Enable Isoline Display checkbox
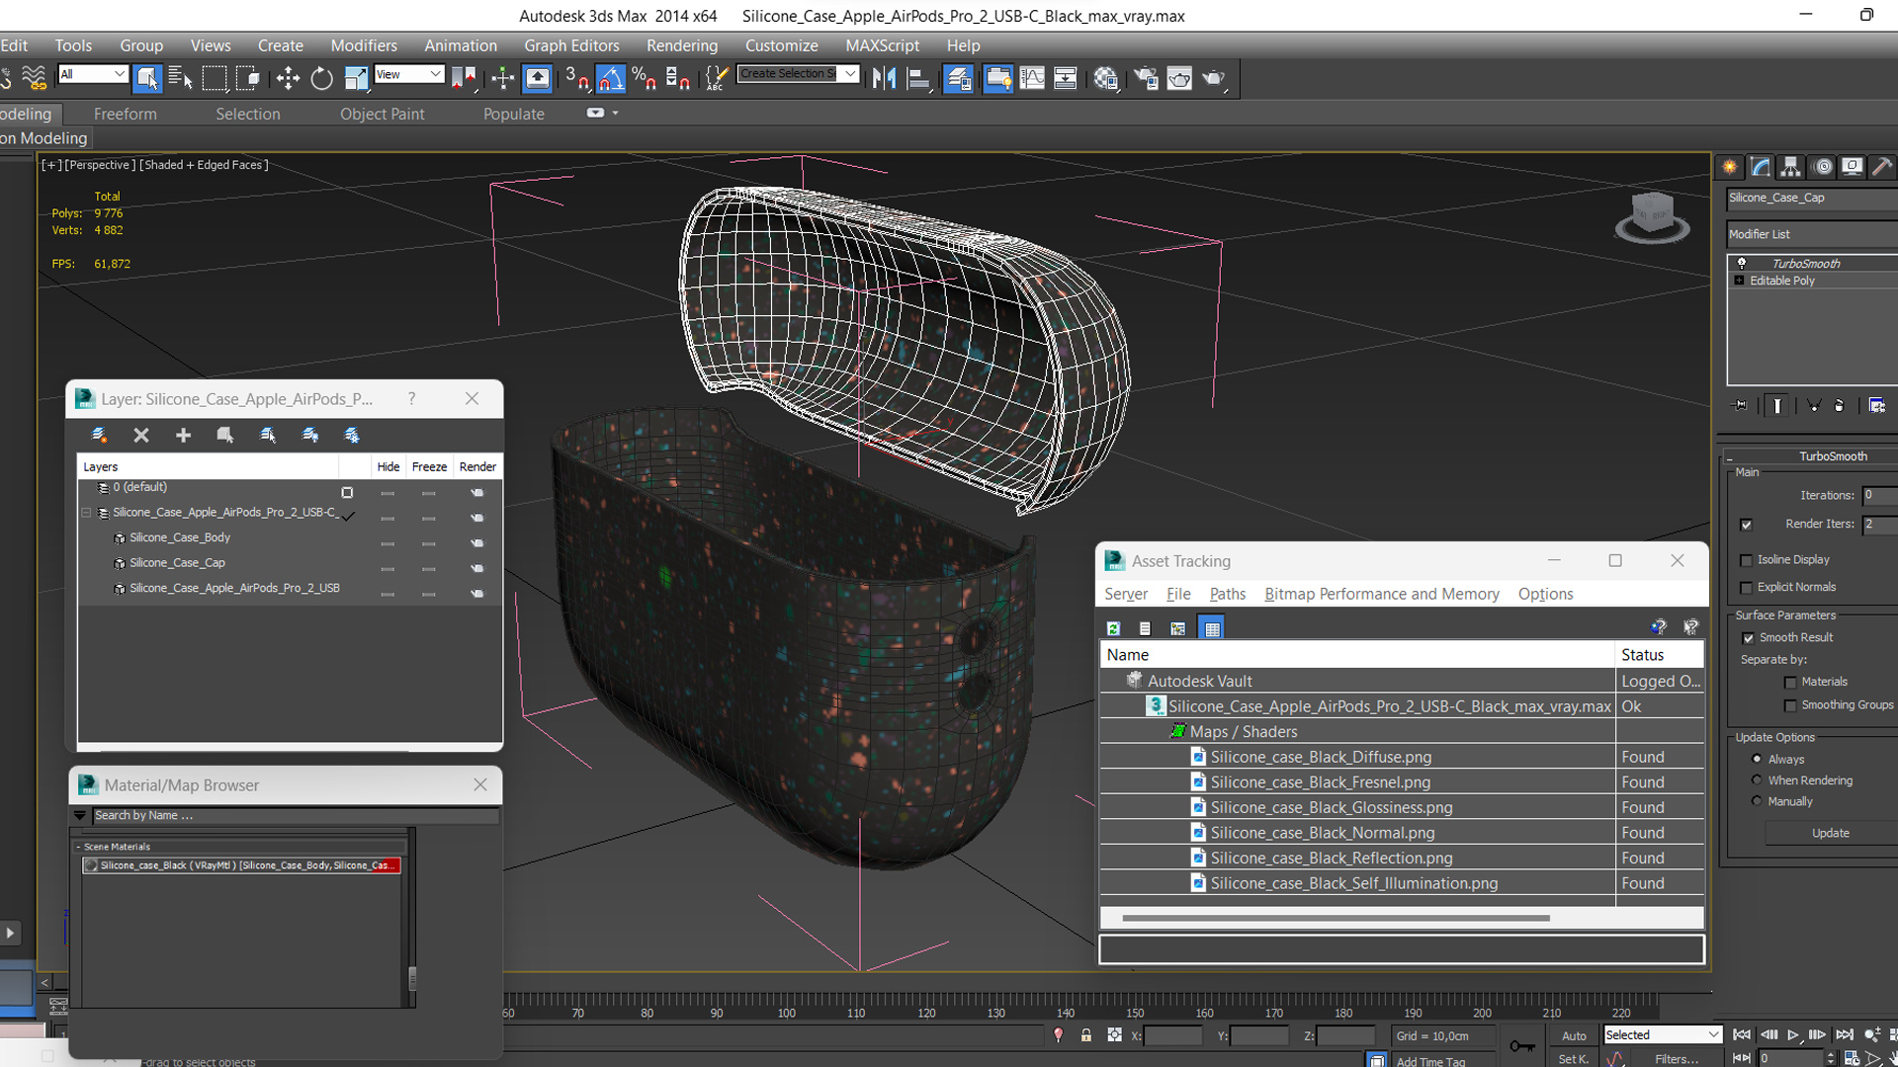 1747,560
